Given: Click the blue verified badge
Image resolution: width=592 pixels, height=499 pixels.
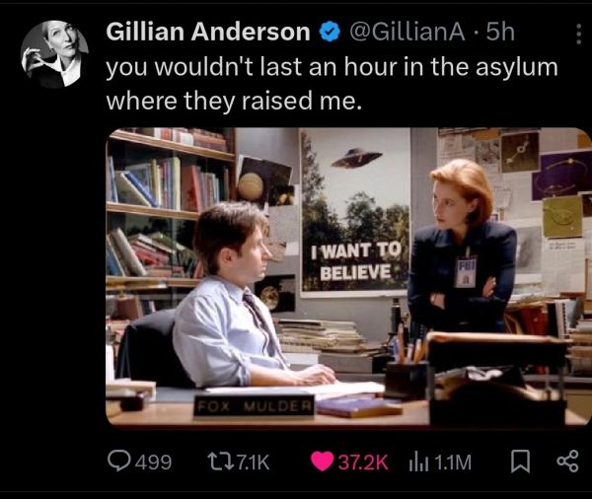Looking at the screenshot, I should pos(331,32).
